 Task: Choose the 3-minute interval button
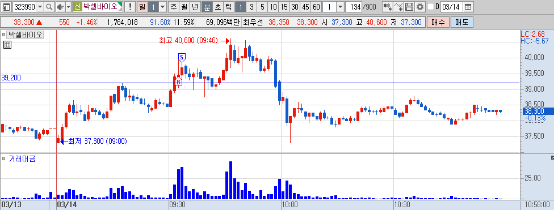251,7
